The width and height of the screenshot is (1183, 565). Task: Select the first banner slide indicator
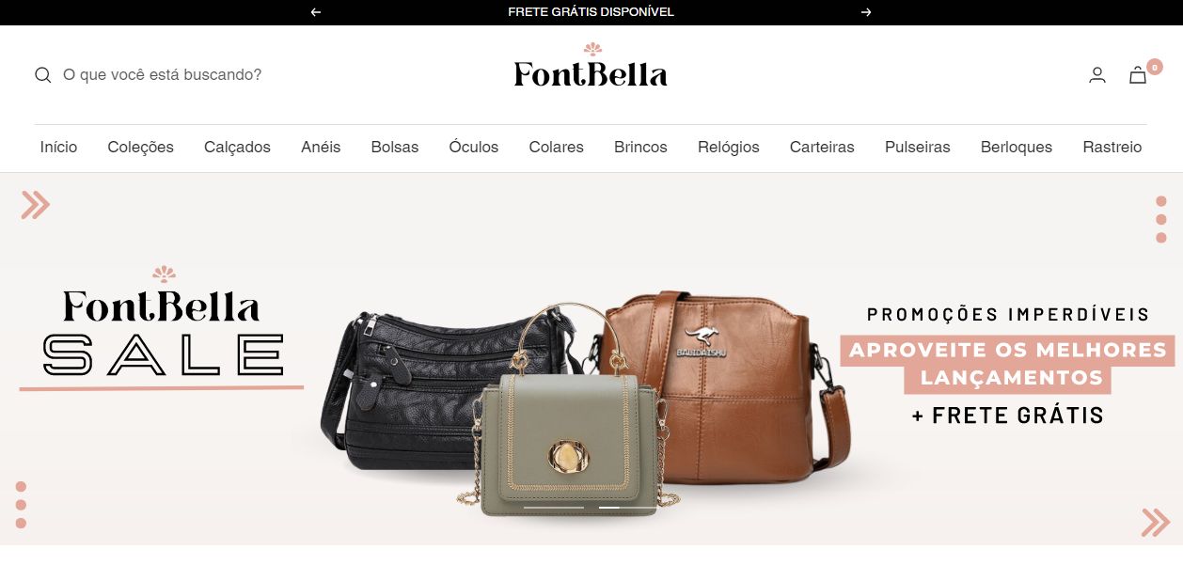[554, 507]
